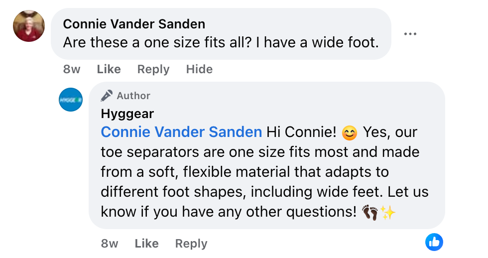This screenshot has width=488, height=258.
Task: Reply to Connie's one size question
Action: [x=153, y=69]
